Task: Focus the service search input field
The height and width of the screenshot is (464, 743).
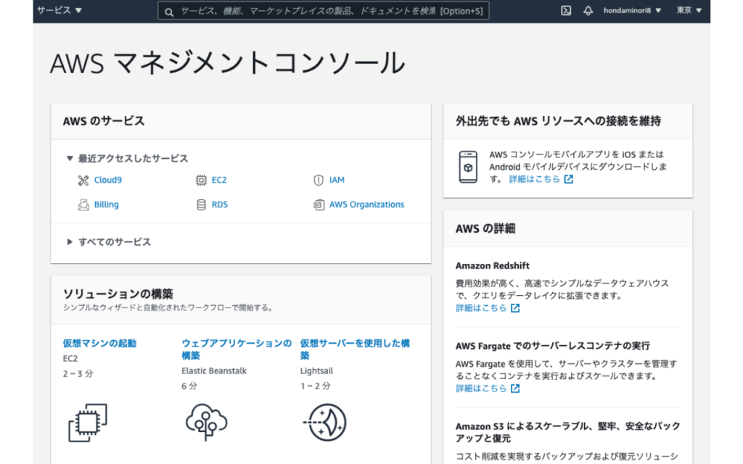Action: (x=323, y=11)
